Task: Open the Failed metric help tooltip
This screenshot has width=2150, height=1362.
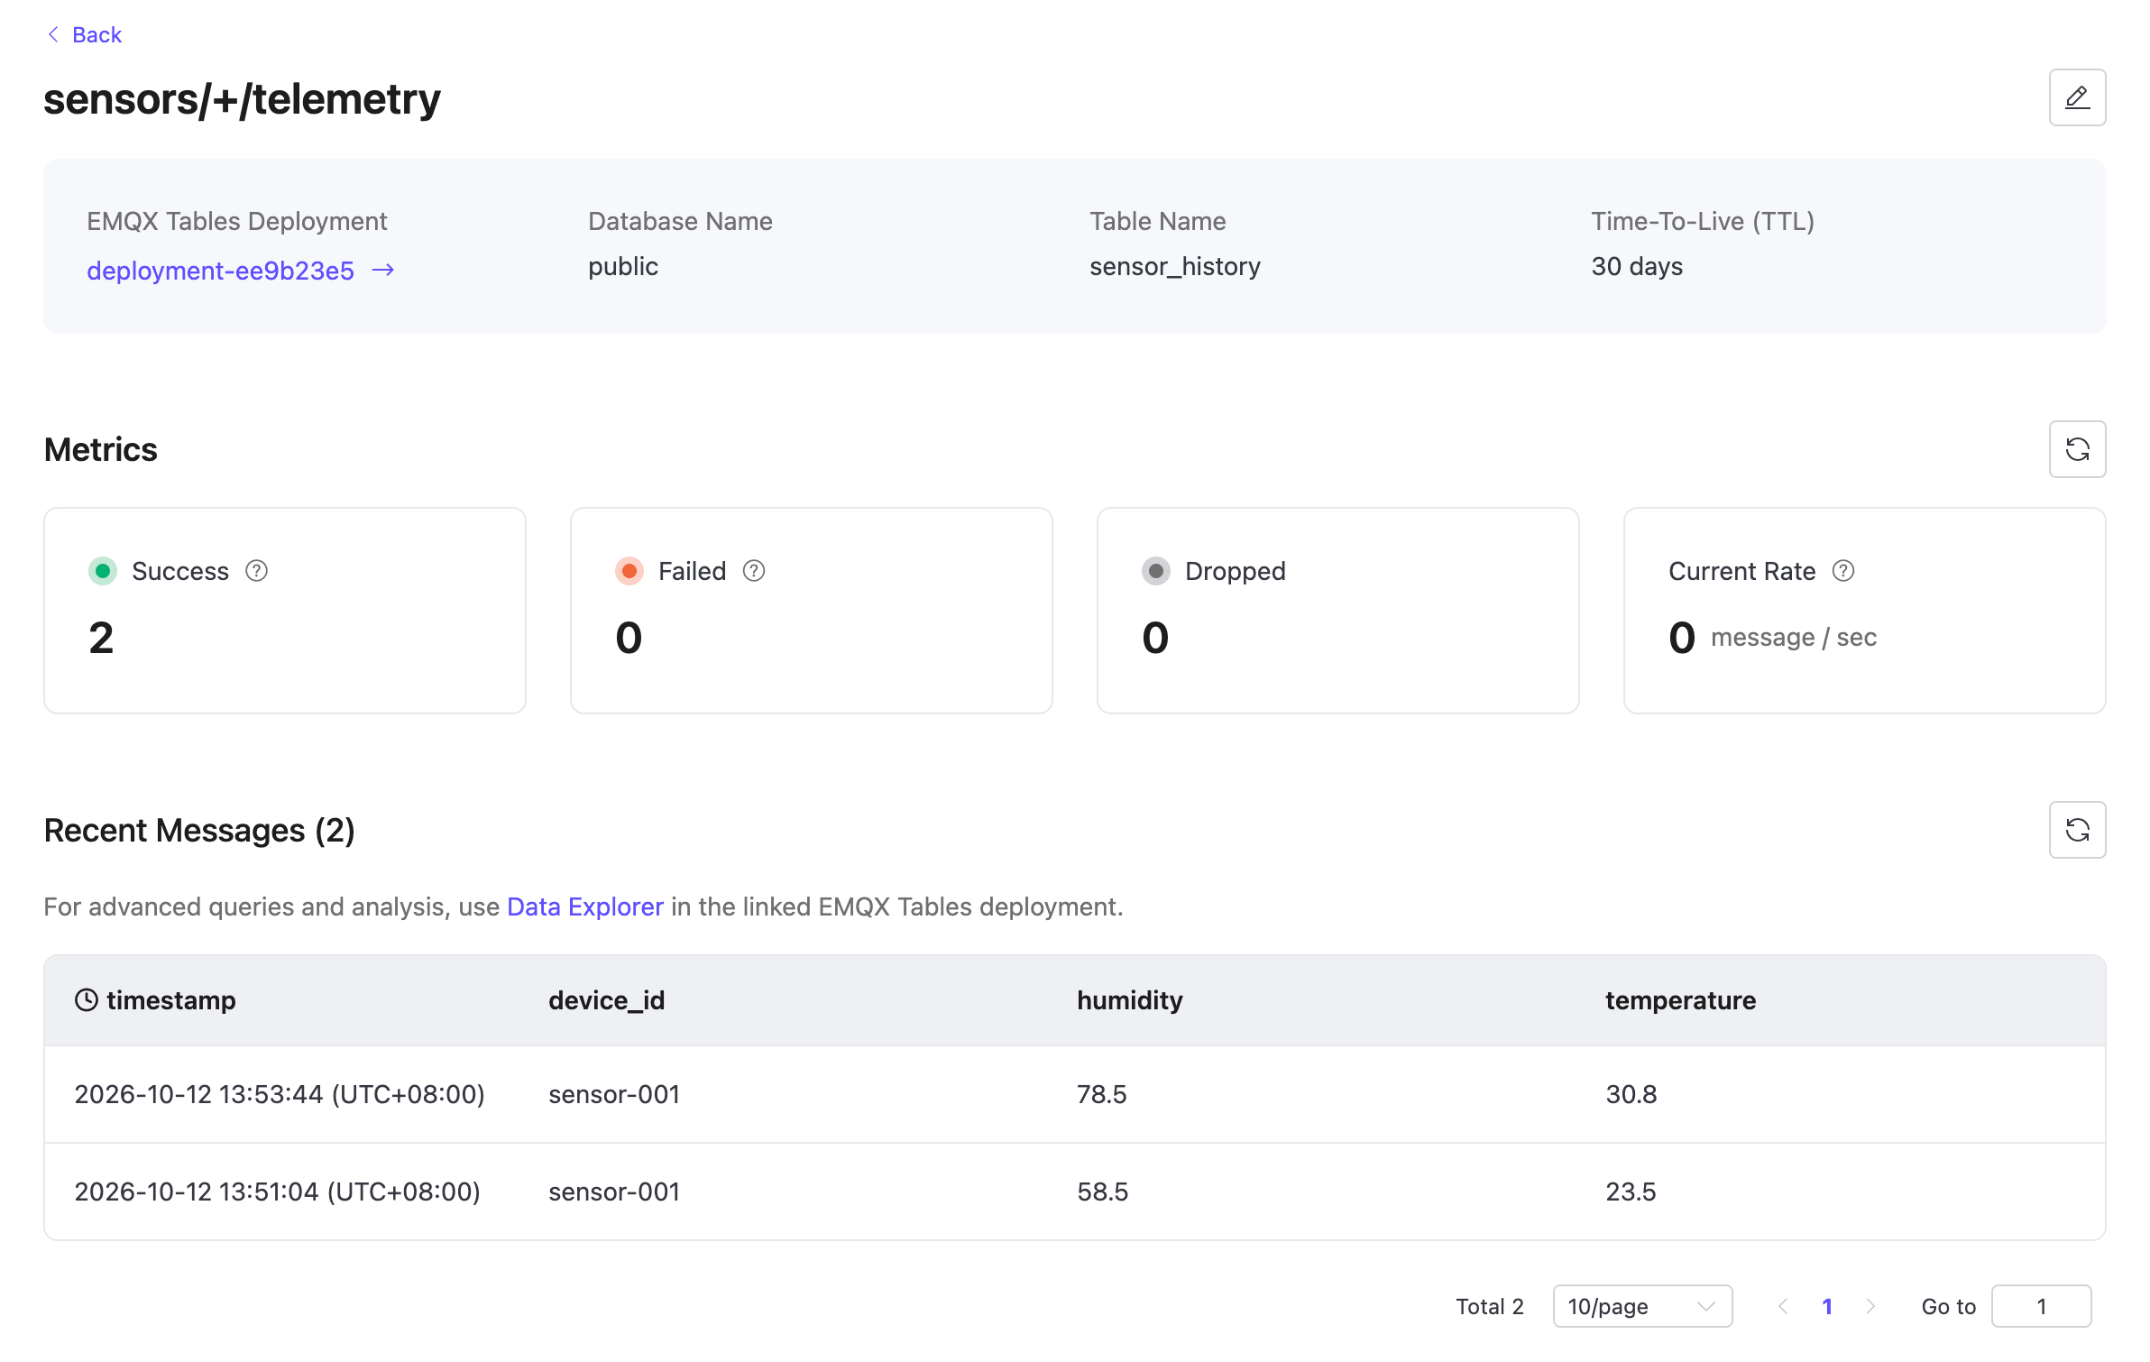Action: point(754,571)
